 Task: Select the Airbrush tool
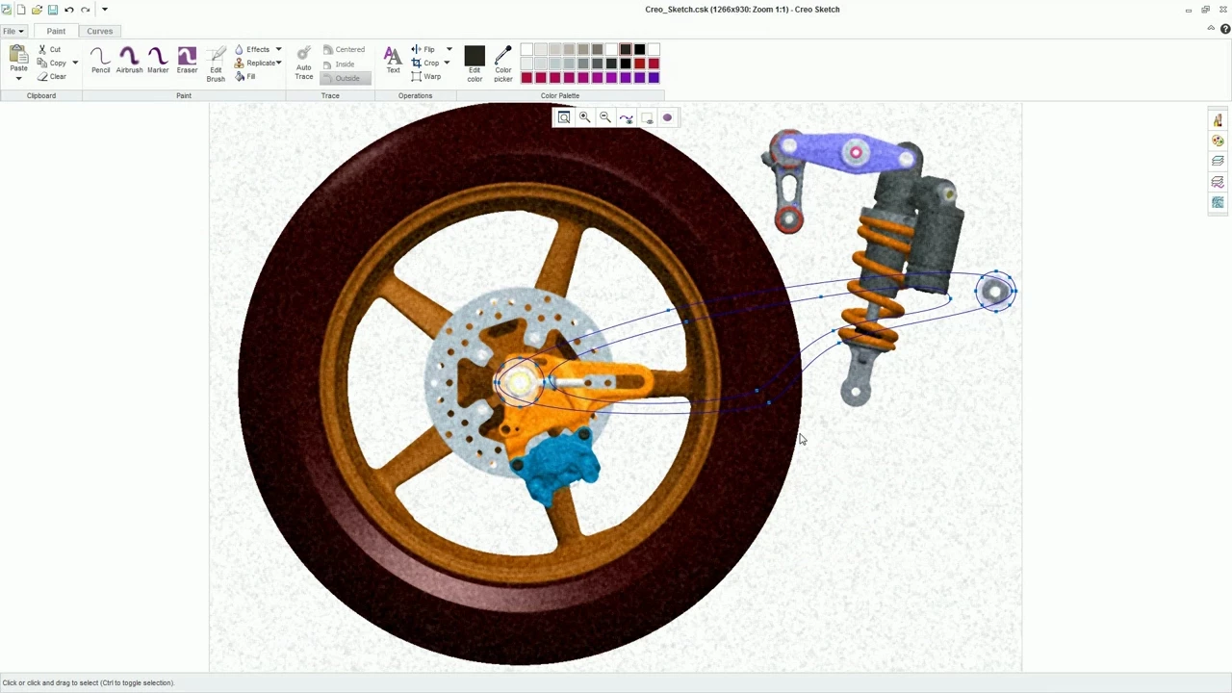pos(129,60)
